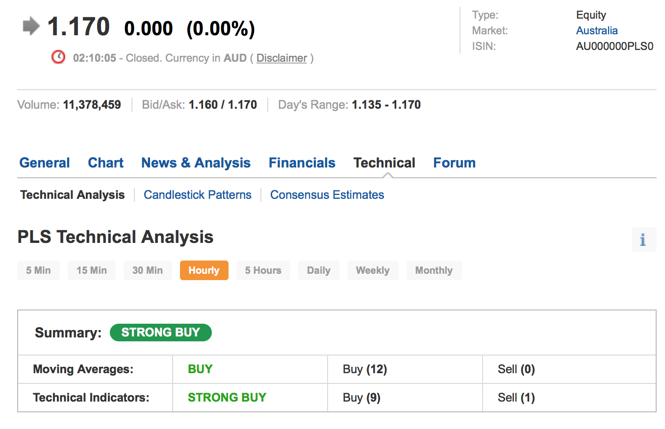
Task: Open the News & Analysis tab
Action: point(196,163)
